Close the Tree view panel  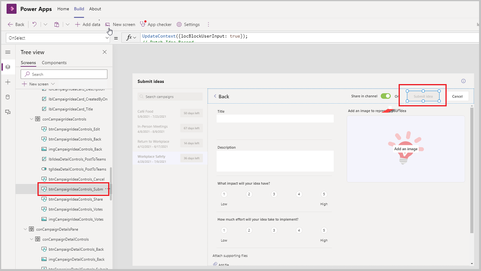point(105,52)
